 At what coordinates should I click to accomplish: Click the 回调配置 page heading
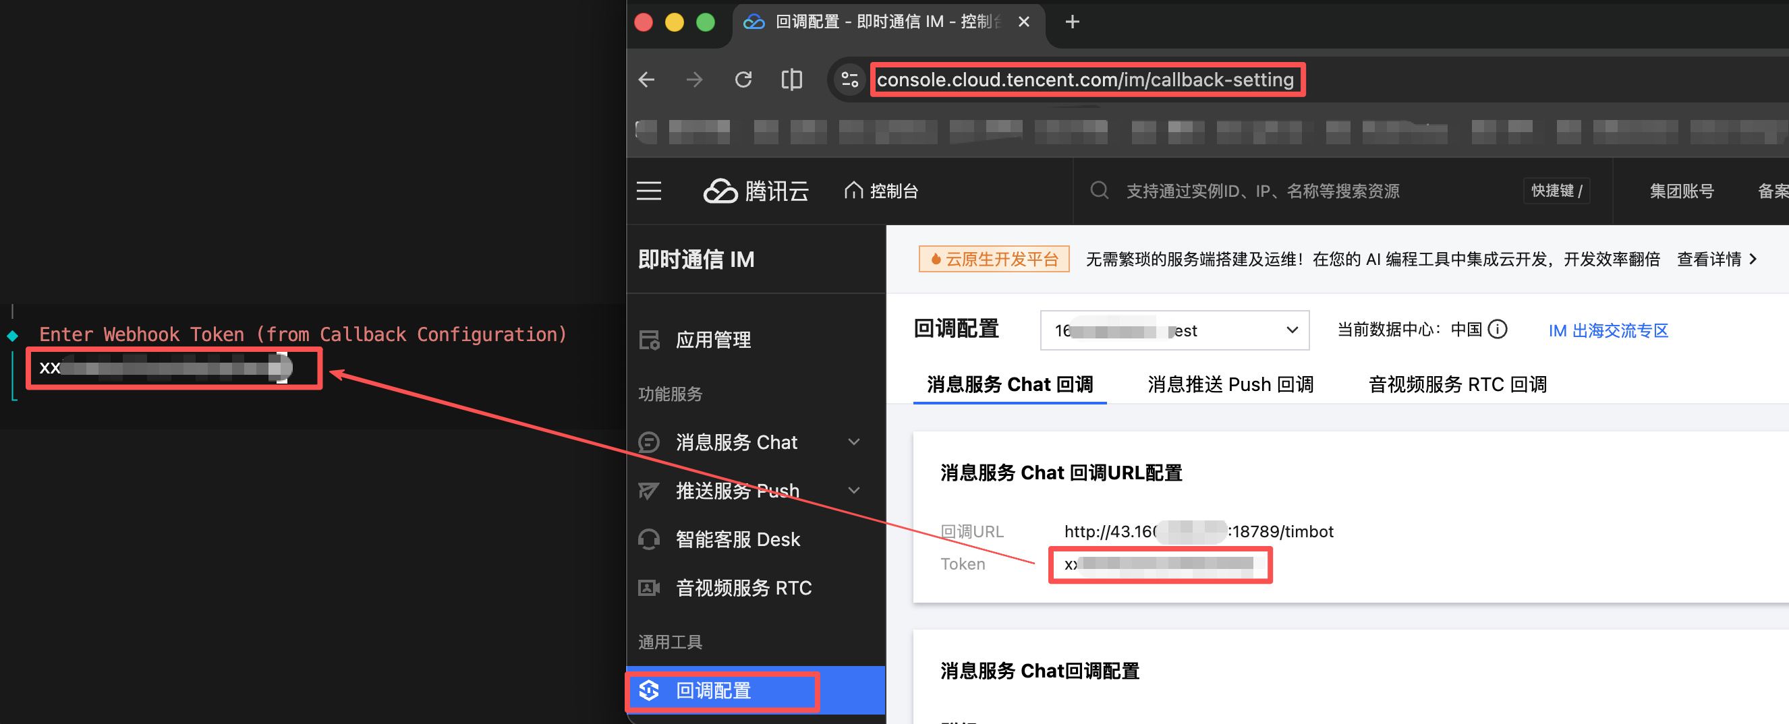pyautogui.click(x=956, y=328)
